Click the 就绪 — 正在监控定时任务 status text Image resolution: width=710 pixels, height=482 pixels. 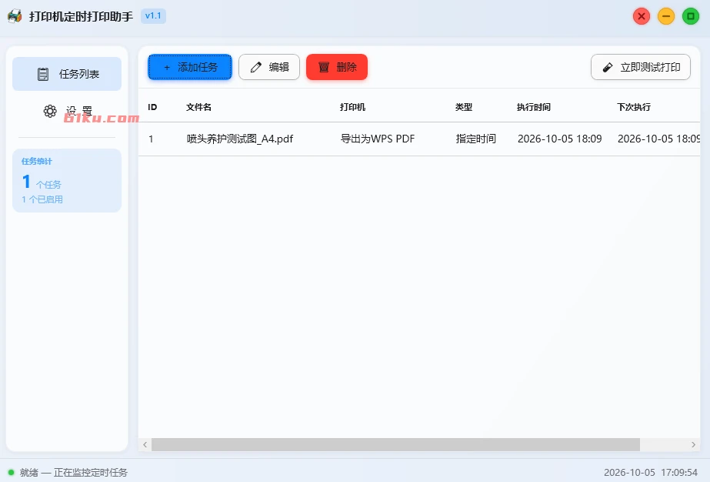(x=74, y=473)
